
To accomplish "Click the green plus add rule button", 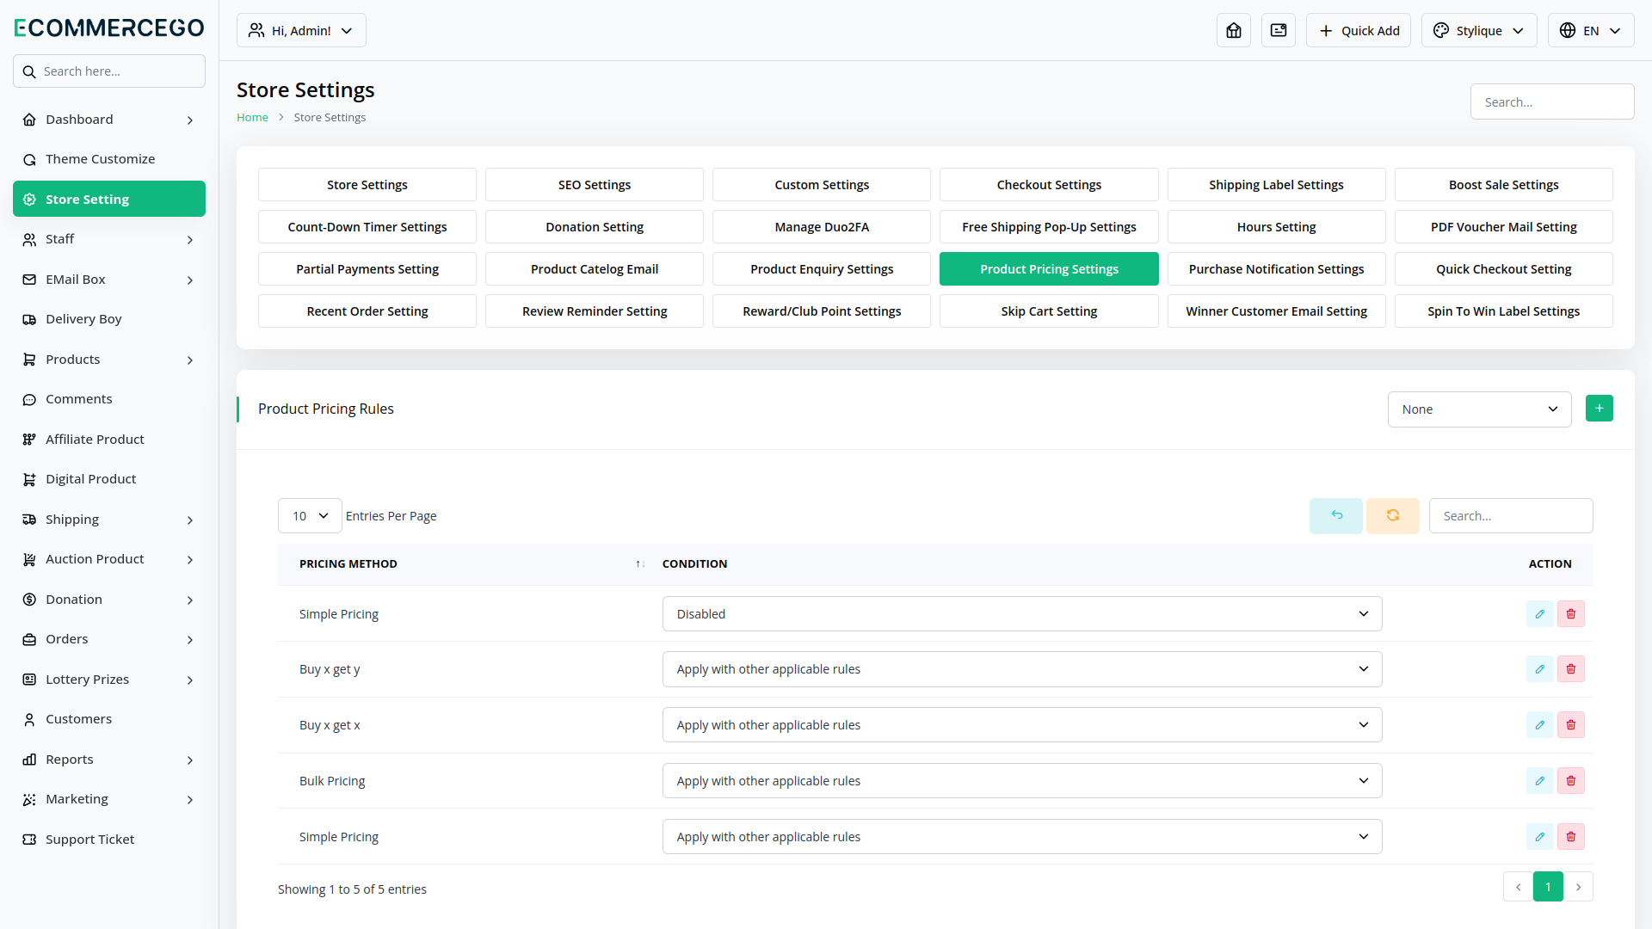I will pyautogui.click(x=1600, y=409).
